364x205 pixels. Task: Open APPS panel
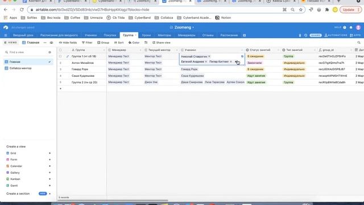[355, 35]
